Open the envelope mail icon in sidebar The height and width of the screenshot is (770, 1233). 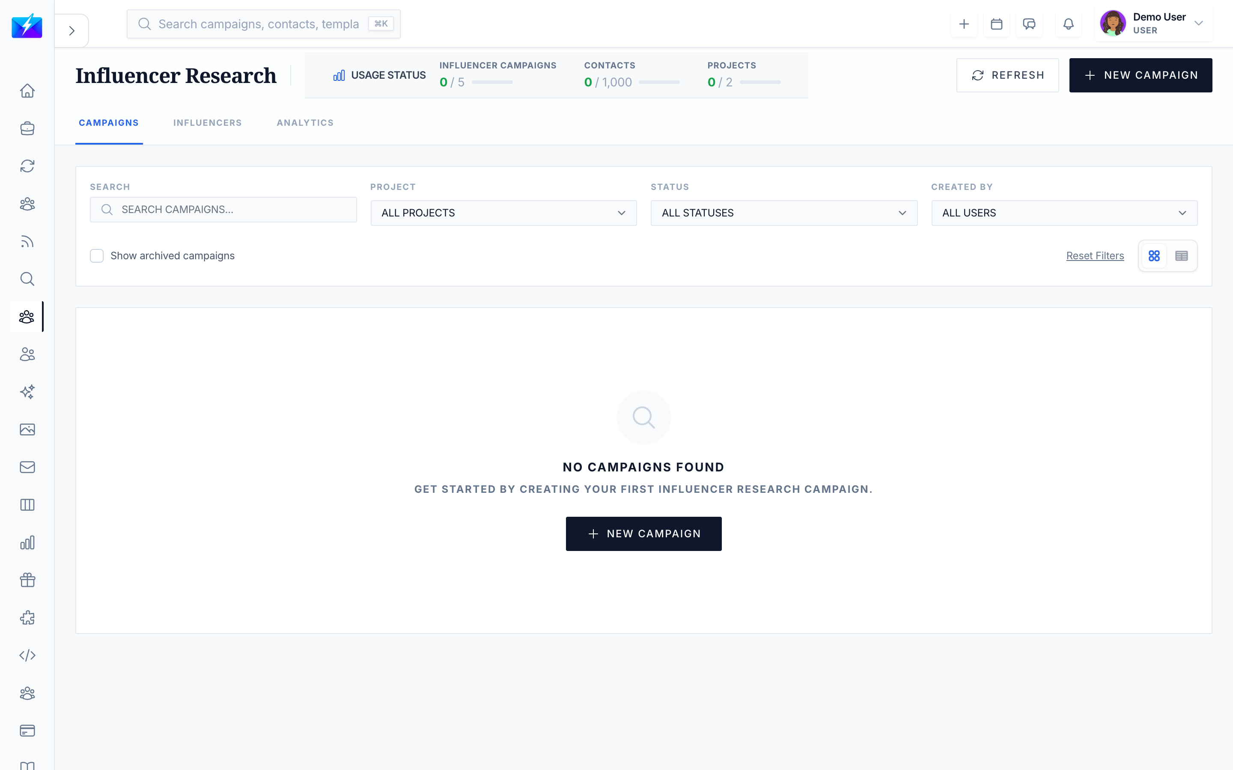27,467
